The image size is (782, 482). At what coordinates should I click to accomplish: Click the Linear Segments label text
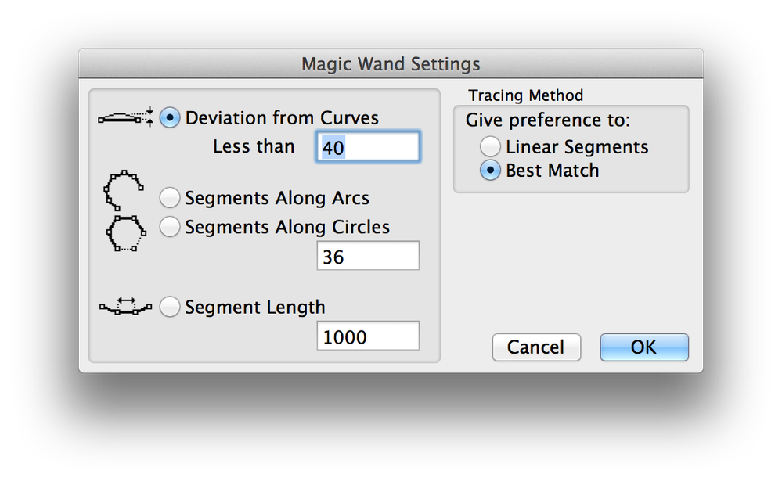pyautogui.click(x=577, y=146)
